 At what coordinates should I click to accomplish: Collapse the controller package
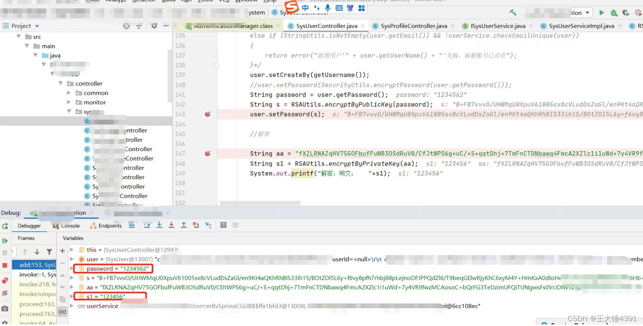(60, 83)
